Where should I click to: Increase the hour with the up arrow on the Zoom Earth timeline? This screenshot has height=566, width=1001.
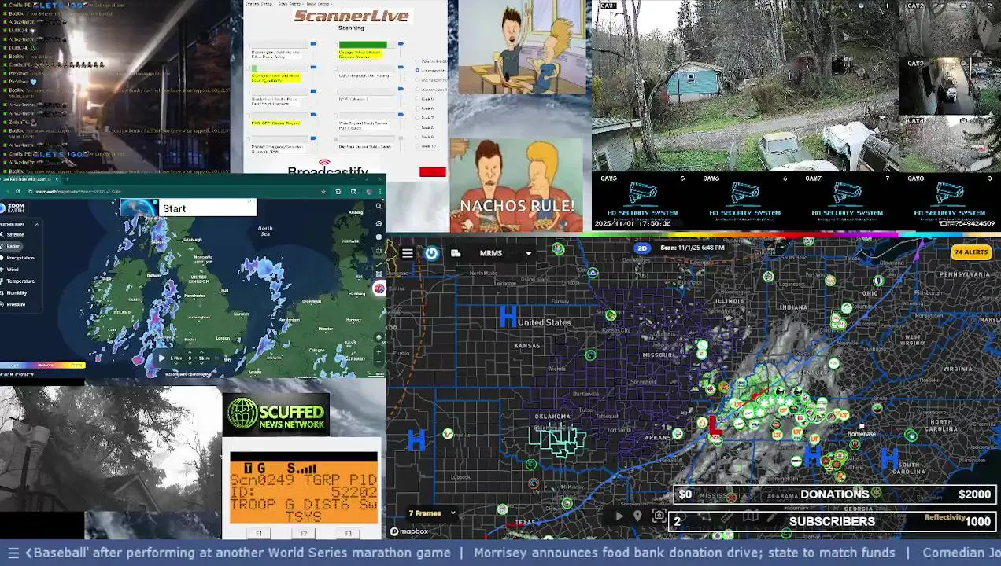[190, 352]
